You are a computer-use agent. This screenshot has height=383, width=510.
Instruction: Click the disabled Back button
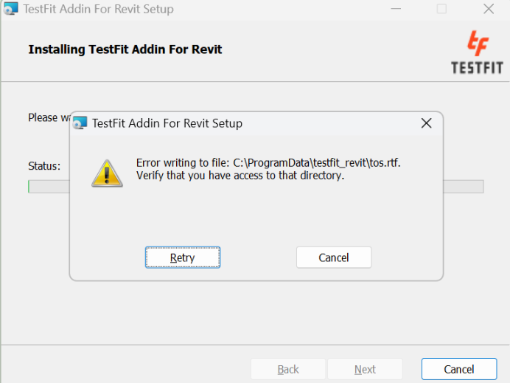pos(288,369)
